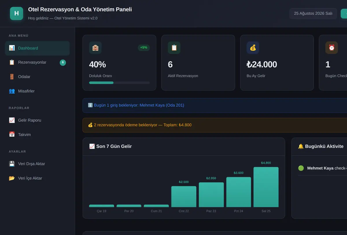The height and width of the screenshot is (235, 347).
Task: Click the ödeme bekleniyor warning banner
Action: click(215, 125)
